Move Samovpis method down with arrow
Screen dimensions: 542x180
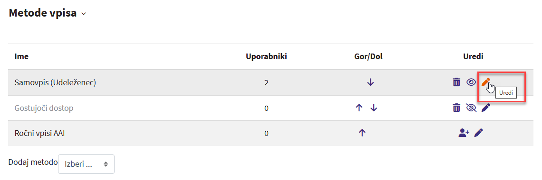(x=370, y=82)
